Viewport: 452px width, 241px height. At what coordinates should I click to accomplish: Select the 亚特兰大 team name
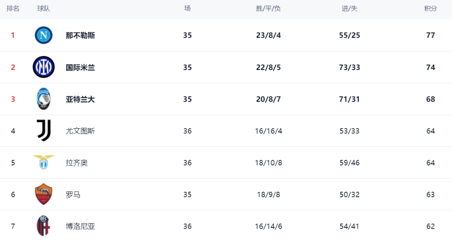[x=80, y=99]
